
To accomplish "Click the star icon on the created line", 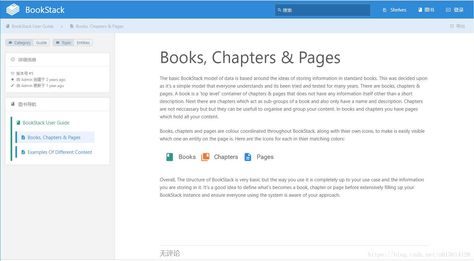I will (x=12, y=79).
